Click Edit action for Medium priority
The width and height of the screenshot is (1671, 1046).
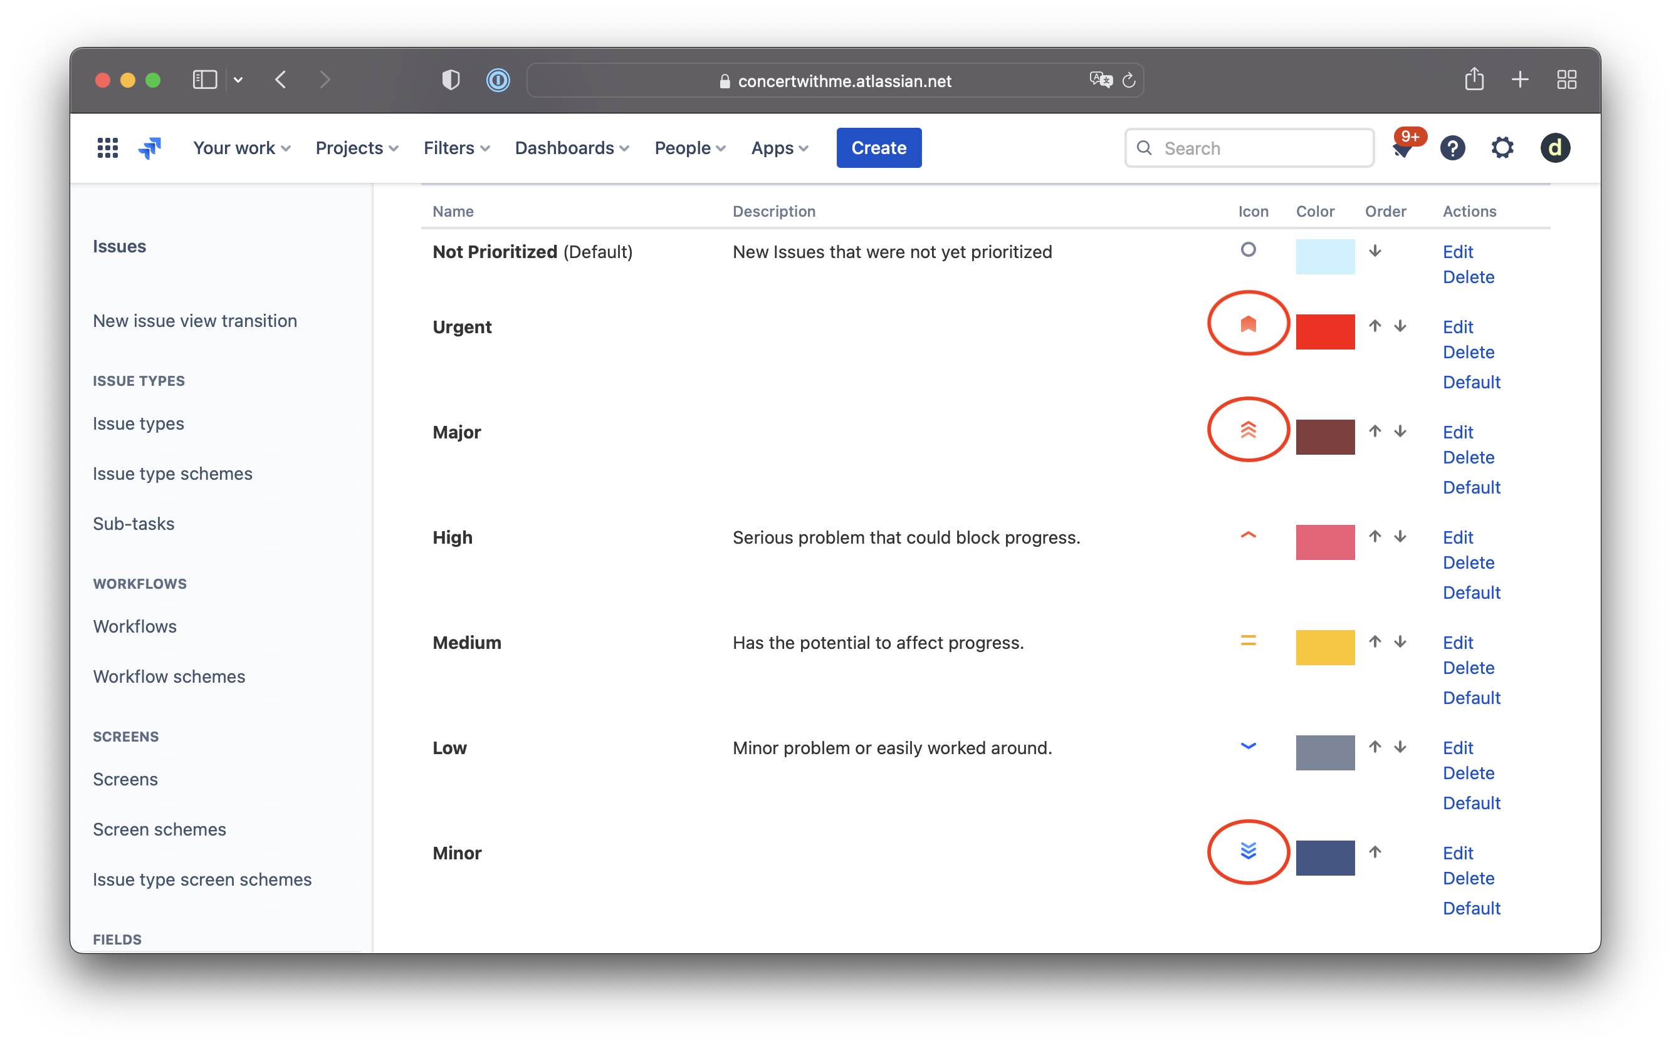coord(1459,642)
